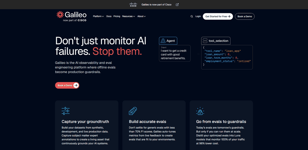This screenshot has height=150, width=308.
Task: Click the Login link
Action: tap(198, 16)
